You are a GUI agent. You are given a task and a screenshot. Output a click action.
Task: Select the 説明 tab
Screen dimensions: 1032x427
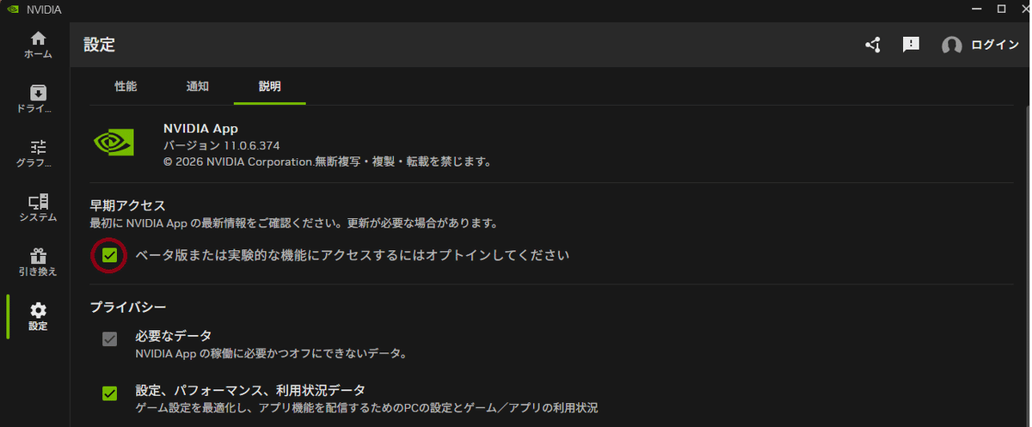tap(269, 86)
